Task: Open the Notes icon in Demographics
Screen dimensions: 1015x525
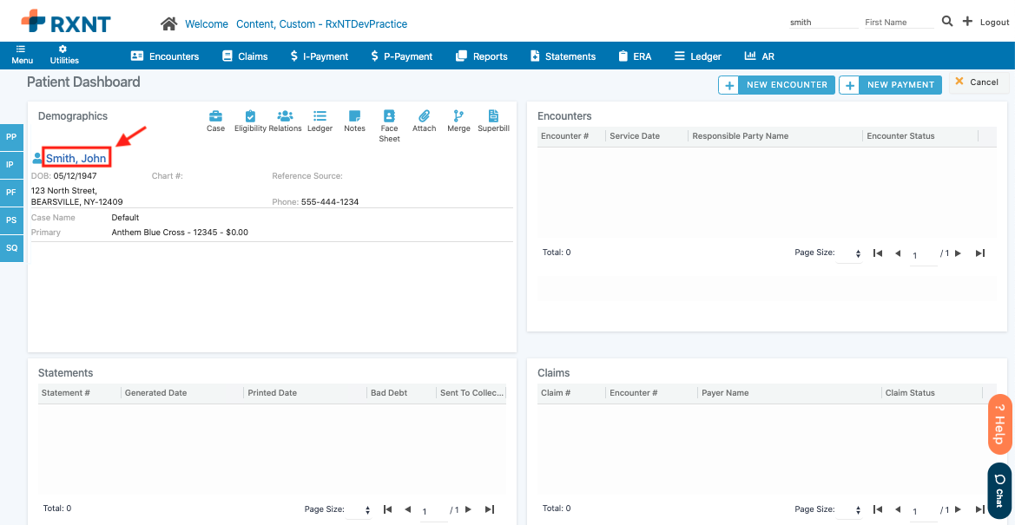Action: coord(354,116)
